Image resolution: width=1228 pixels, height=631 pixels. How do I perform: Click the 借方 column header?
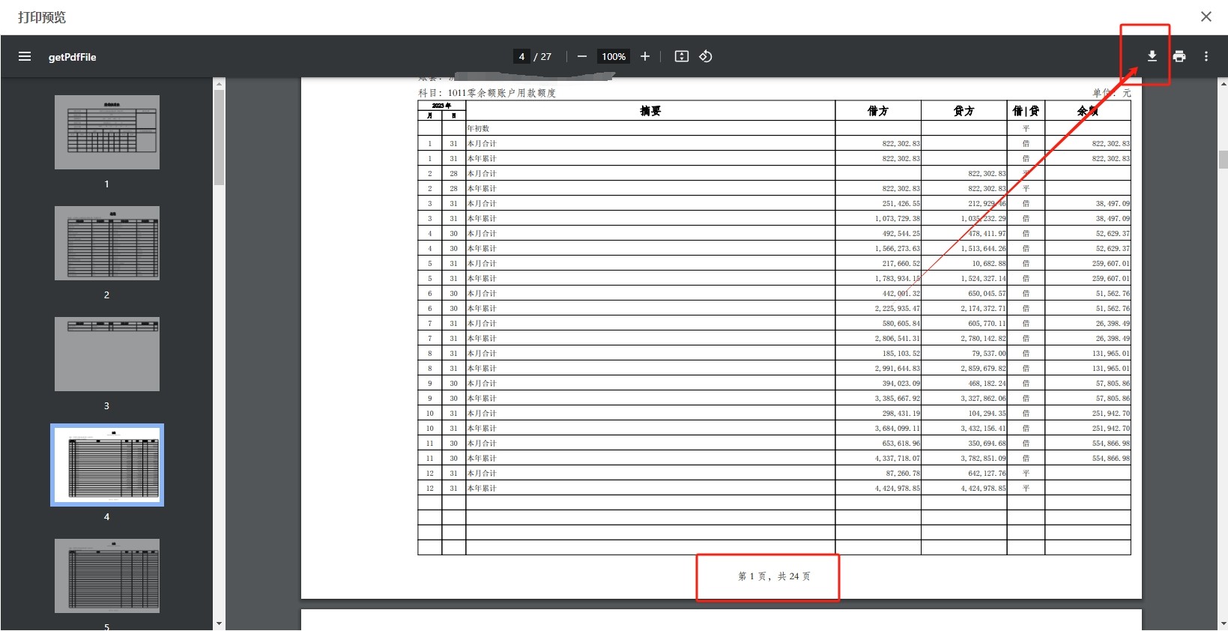point(878,111)
